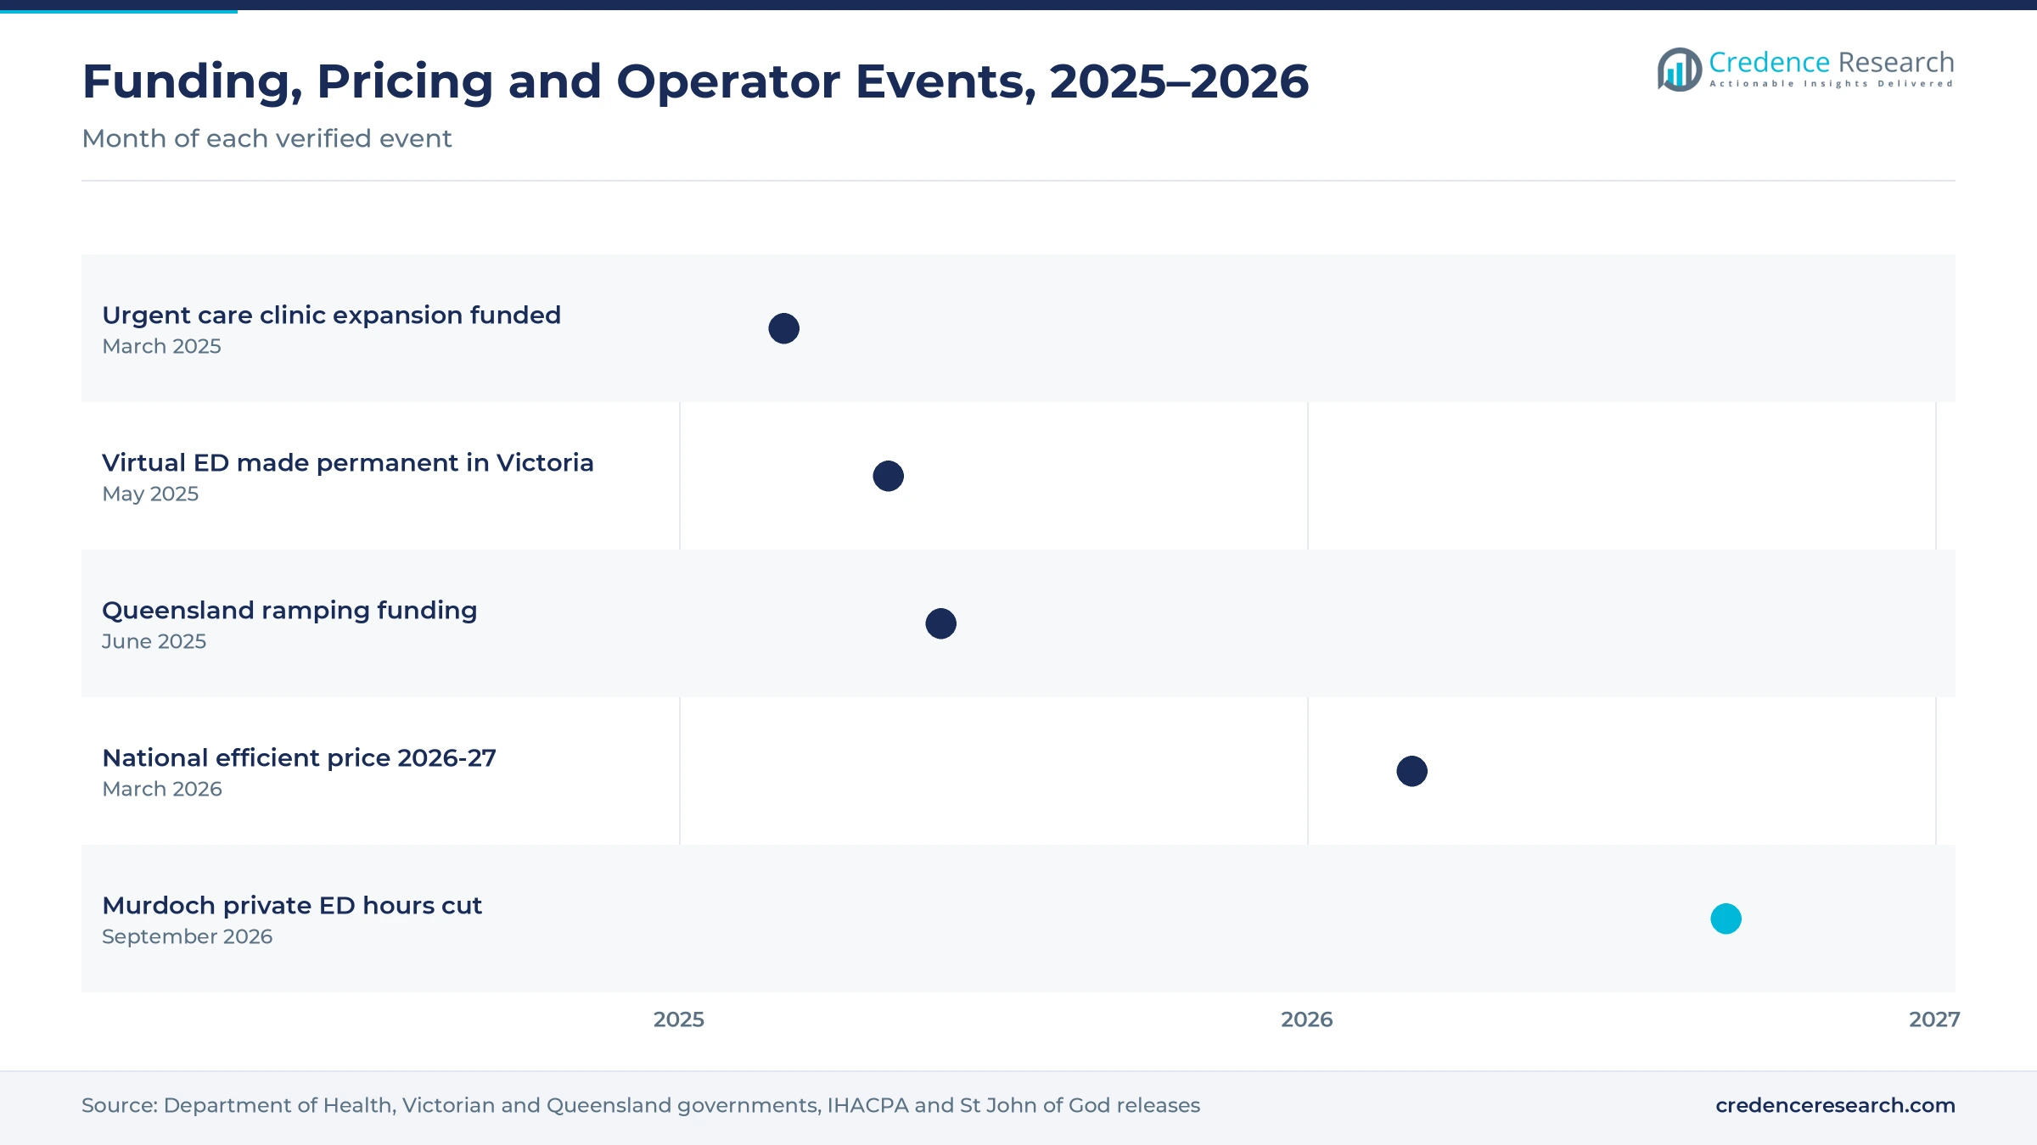Viewport: 2037px width, 1145px height.
Task: Click the 'Actionable Insights Delivered' tagline
Action: [1832, 84]
